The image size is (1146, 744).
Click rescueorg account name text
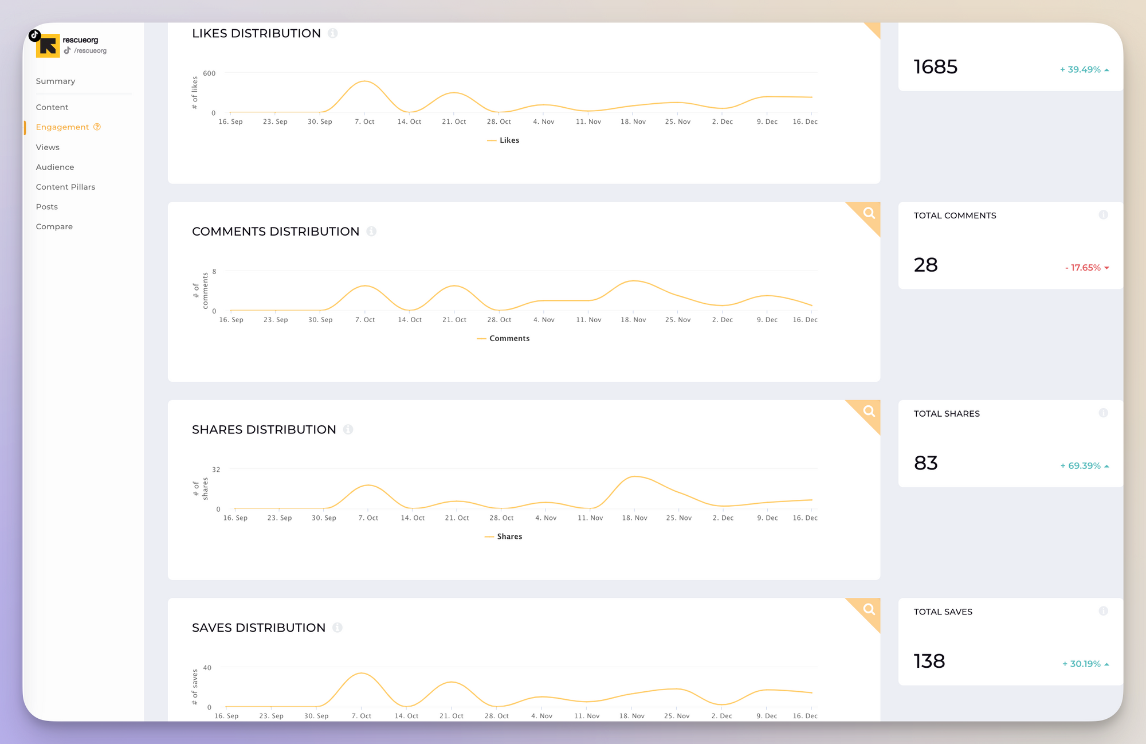tap(80, 40)
